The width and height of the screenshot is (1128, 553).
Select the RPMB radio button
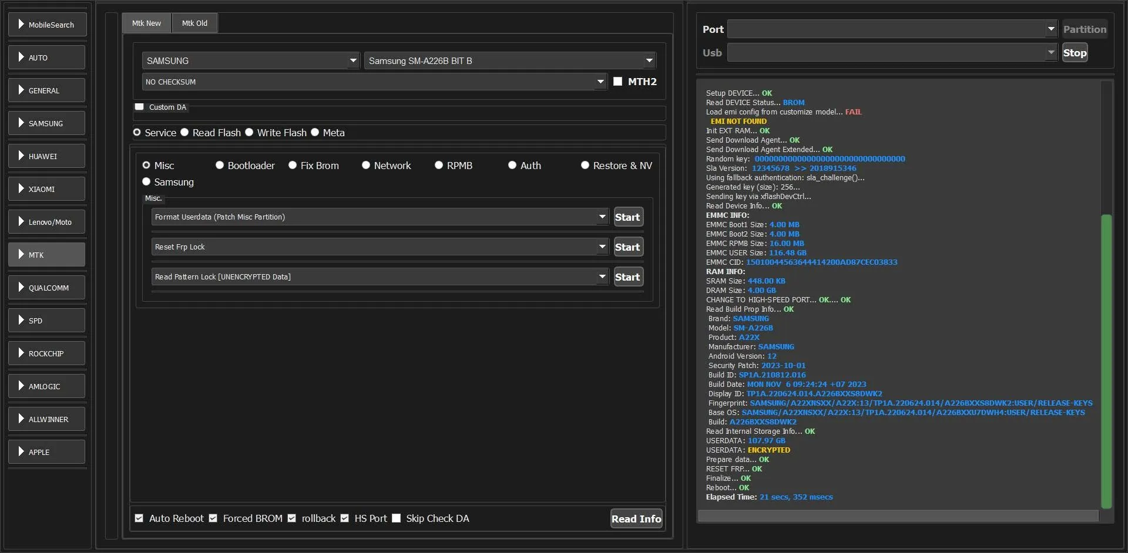(439, 166)
